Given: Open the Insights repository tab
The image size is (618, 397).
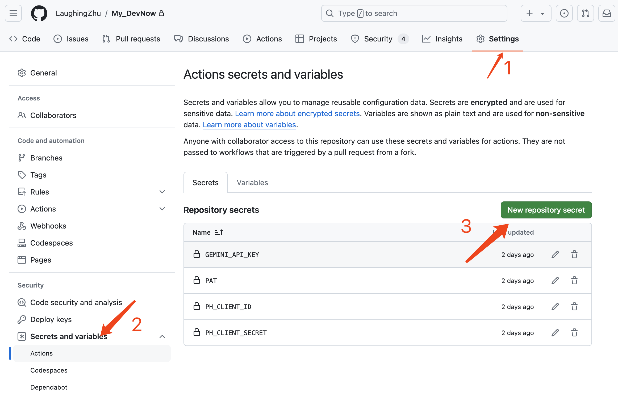Looking at the screenshot, I should pyautogui.click(x=442, y=39).
